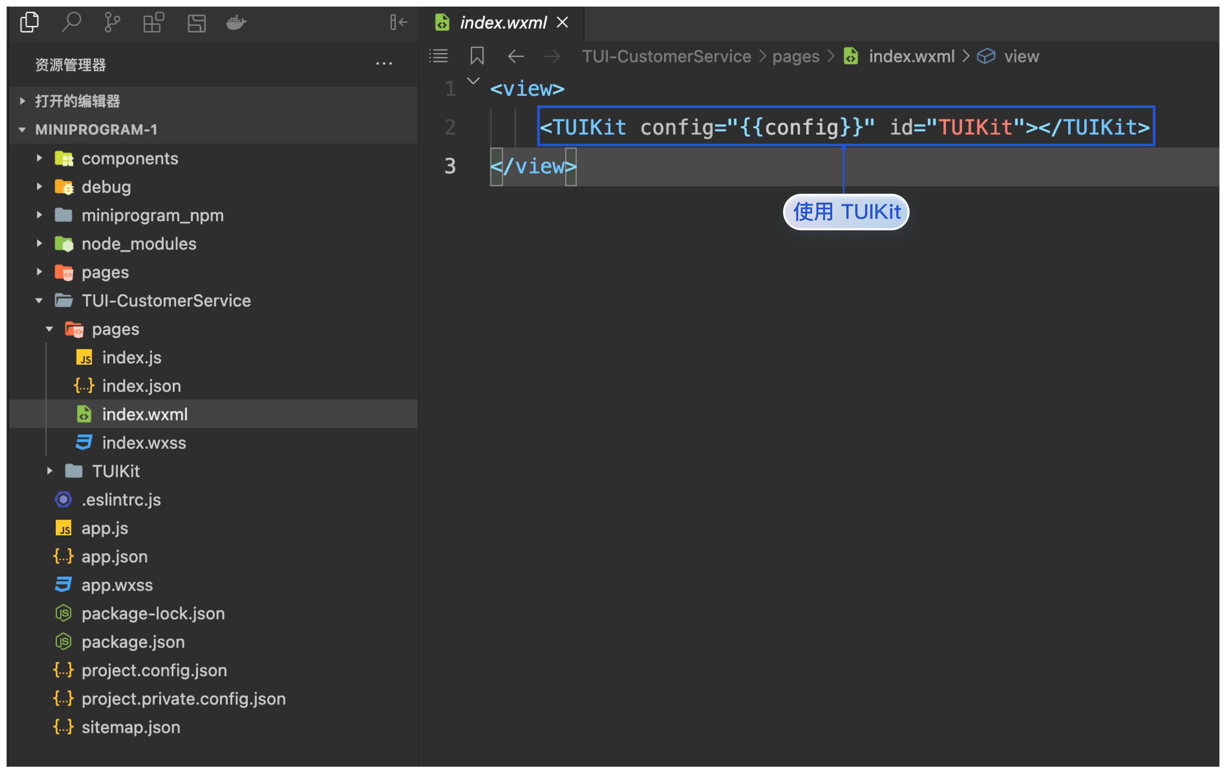
Task: Open package.json file
Action: 213,642
